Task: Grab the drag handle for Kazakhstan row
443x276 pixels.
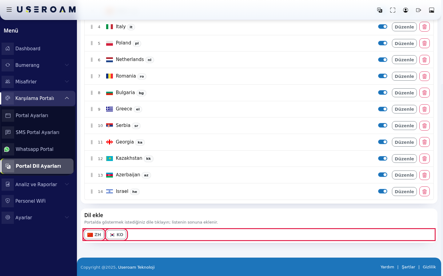Action: click(x=92, y=159)
